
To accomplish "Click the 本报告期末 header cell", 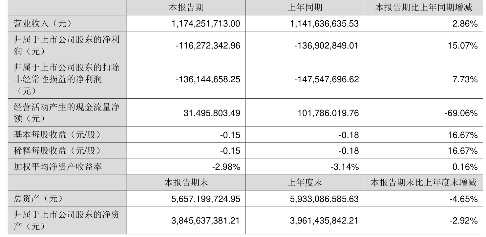I will click(186, 183).
